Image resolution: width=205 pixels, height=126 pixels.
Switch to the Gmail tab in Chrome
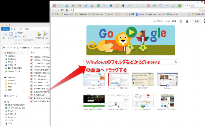pos(79,6)
